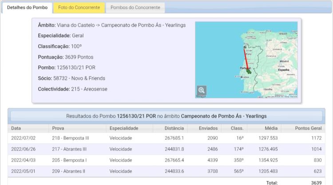The width and height of the screenshot is (333, 185).
Task: Switch to Pombos do Concorrente tab
Action: 135,8
